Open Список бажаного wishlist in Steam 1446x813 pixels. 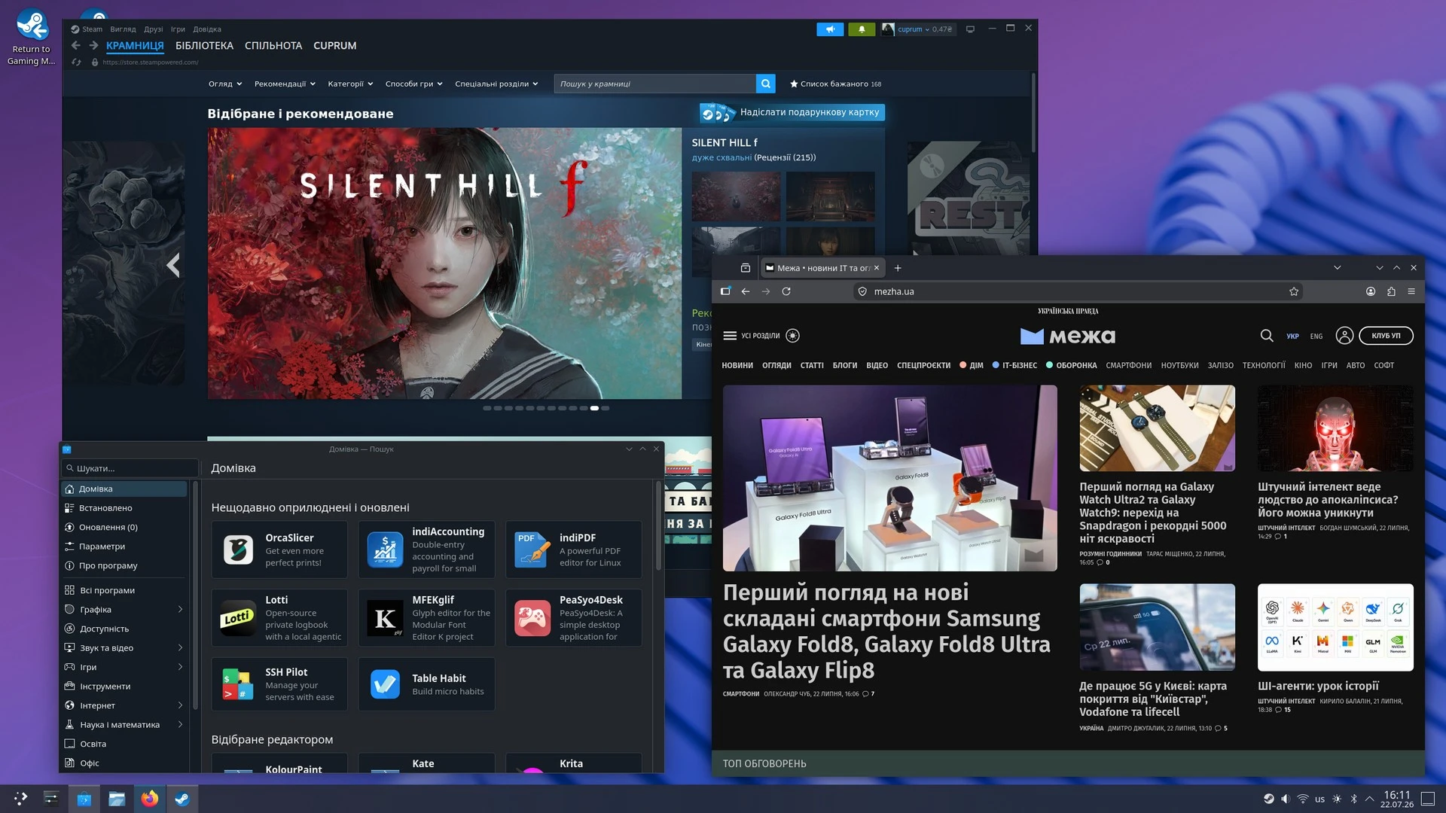[835, 84]
